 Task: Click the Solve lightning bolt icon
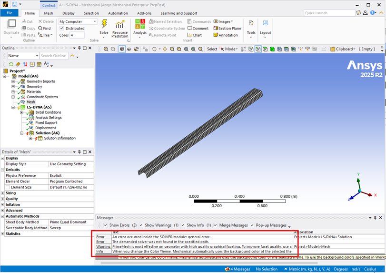point(104,24)
